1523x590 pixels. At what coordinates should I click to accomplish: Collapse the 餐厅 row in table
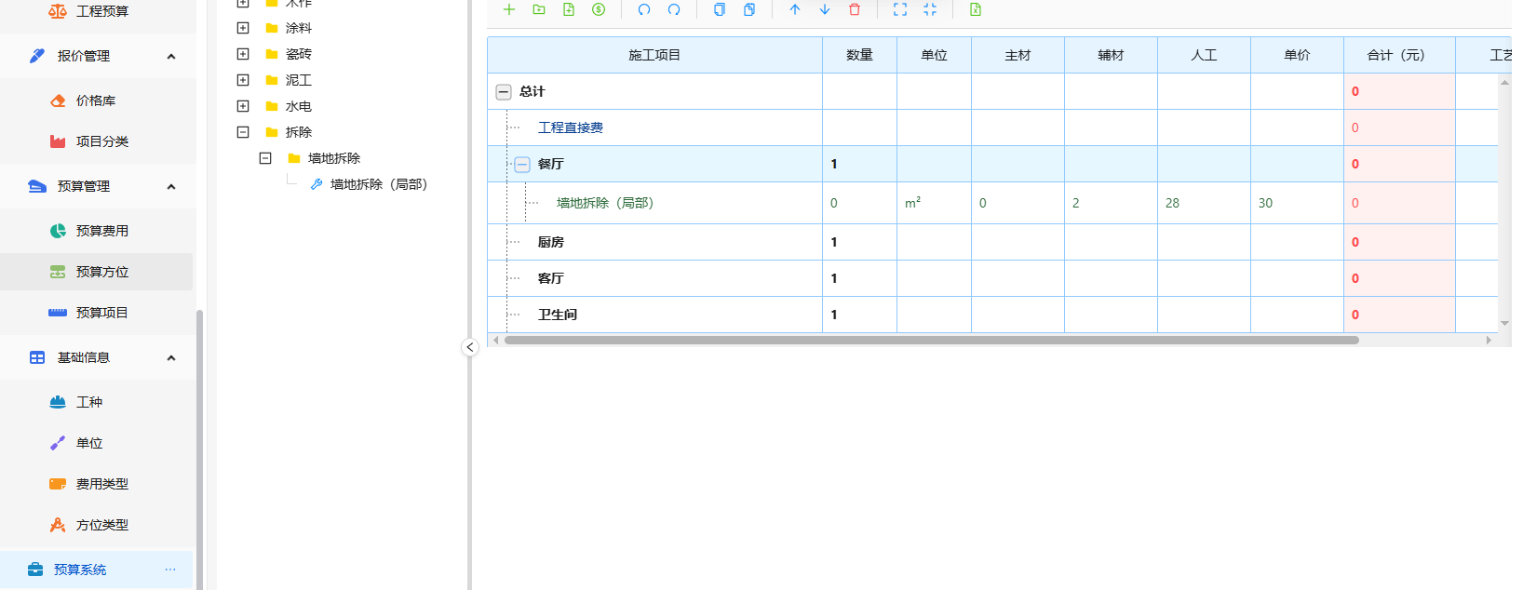pos(522,165)
